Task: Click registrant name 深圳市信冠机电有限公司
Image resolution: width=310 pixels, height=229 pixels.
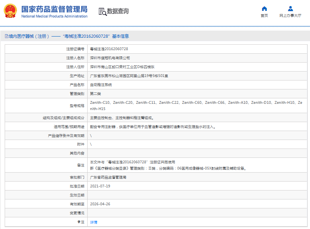Action: click(110, 58)
